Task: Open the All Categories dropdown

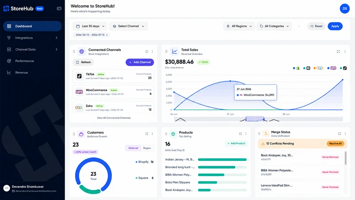Action: (274, 26)
